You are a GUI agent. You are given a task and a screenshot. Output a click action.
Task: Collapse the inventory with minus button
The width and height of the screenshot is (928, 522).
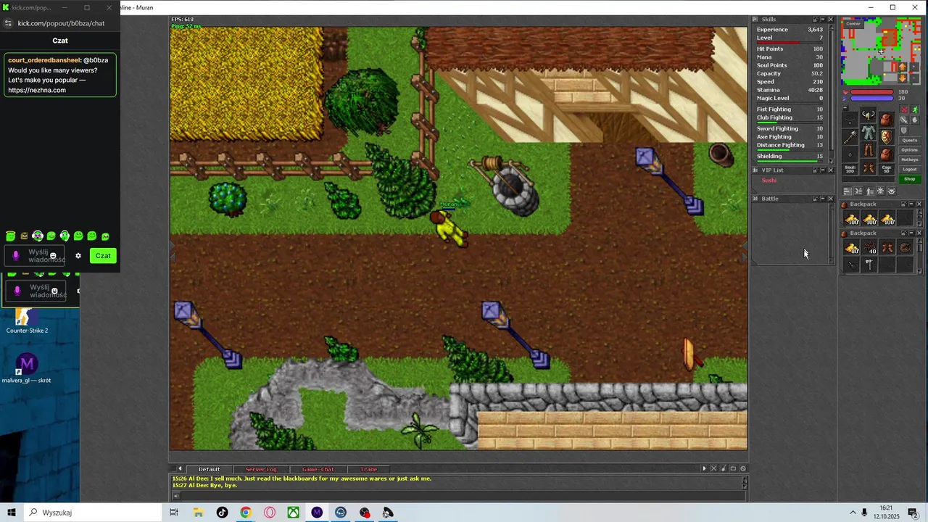point(845,107)
